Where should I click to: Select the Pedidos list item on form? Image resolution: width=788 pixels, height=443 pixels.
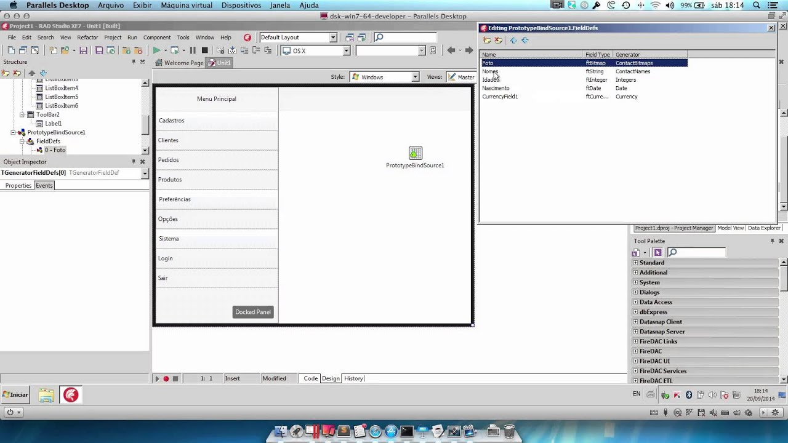click(217, 160)
